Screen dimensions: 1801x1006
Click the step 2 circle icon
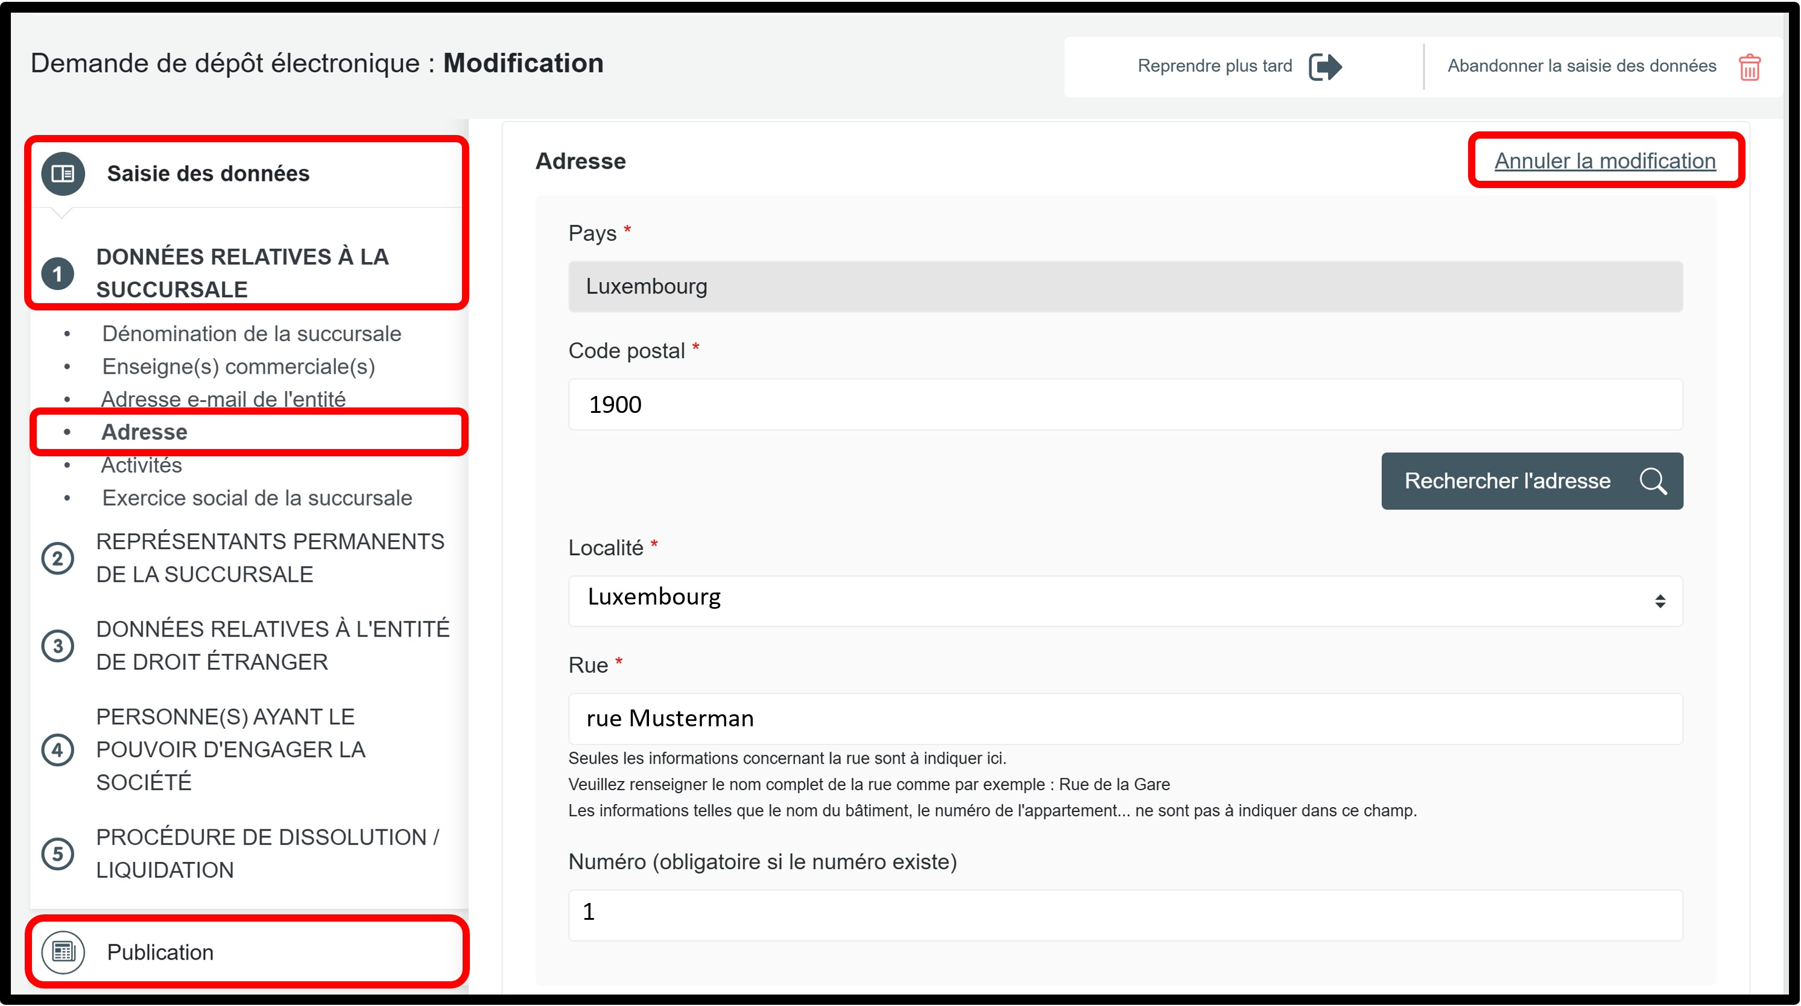click(x=58, y=558)
